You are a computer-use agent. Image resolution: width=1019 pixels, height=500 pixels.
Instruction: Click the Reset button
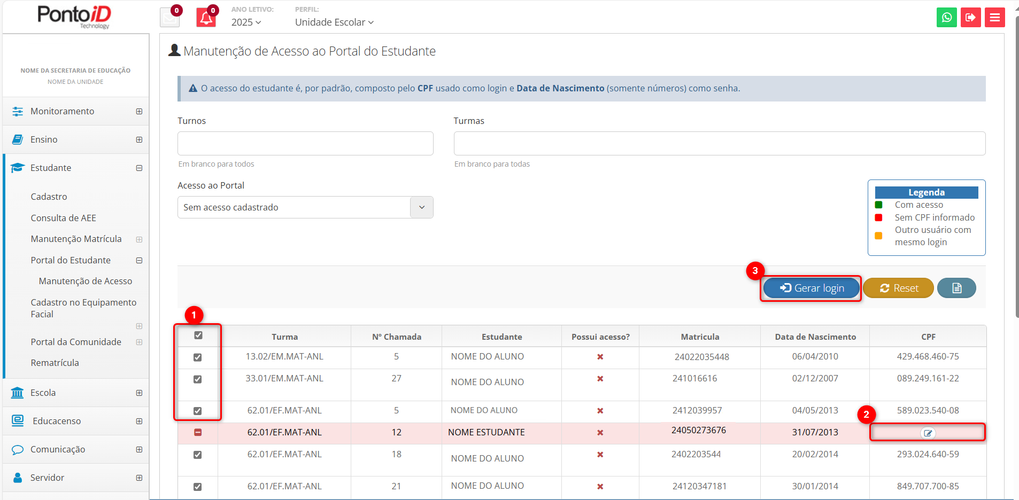tap(898, 288)
